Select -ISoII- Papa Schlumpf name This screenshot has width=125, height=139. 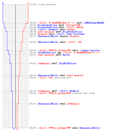tap(70, 34)
